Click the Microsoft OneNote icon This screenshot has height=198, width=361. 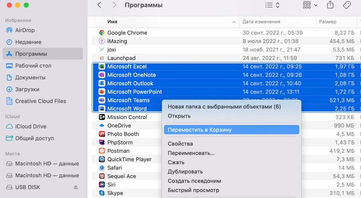[x=102, y=75]
